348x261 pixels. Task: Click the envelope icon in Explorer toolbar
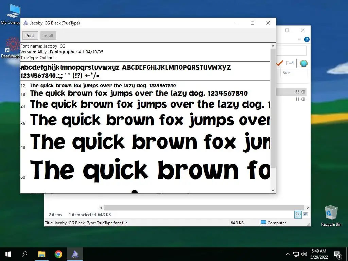pos(290,63)
